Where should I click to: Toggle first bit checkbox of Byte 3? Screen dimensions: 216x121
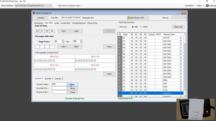pos(76,69)
